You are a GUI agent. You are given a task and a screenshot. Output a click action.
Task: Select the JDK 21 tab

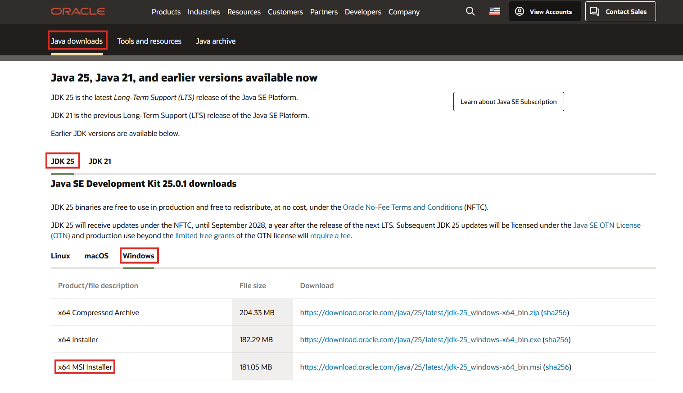pyautogui.click(x=100, y=161)
